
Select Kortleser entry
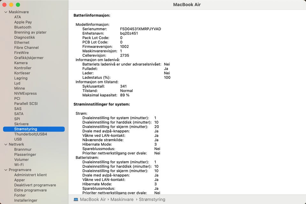point(22,73)
